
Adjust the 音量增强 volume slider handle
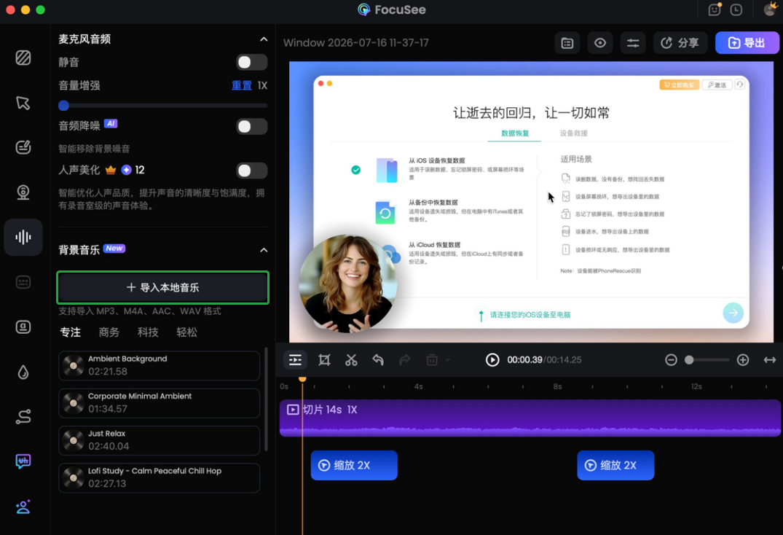pos(63,106)
